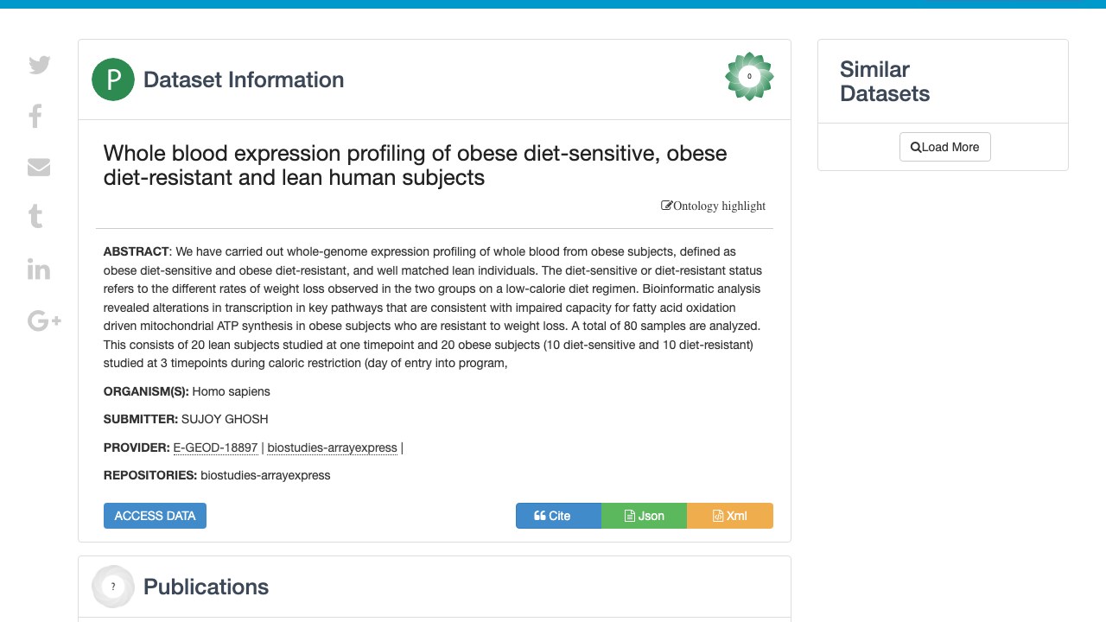Open the biostudies-arrayexpress provider link
Viewport: 1106px width, 622px height.
[333, 447]
